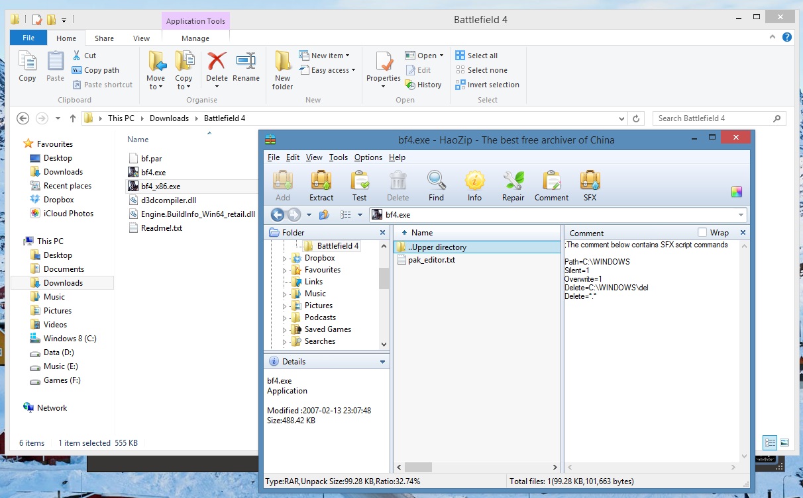Switch to the View ribbon tab
803x498 pixels.
(x=141, y=38)
